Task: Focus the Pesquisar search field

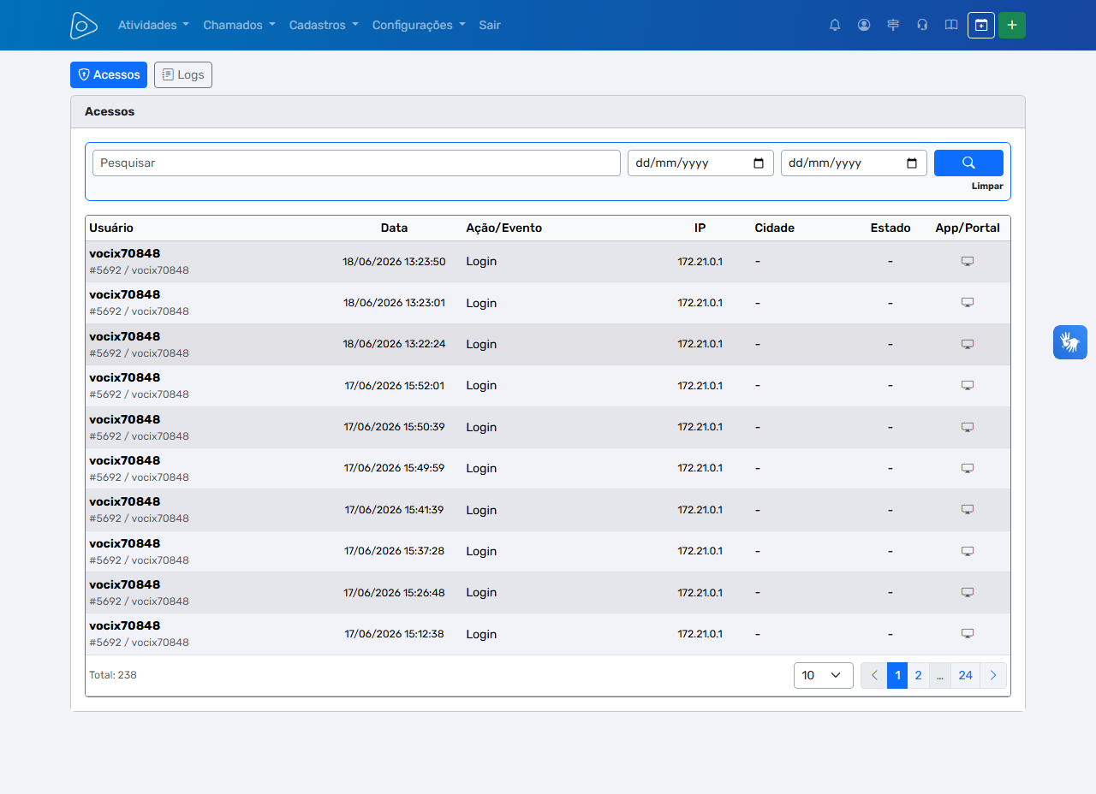Action: tap(356, 163)
